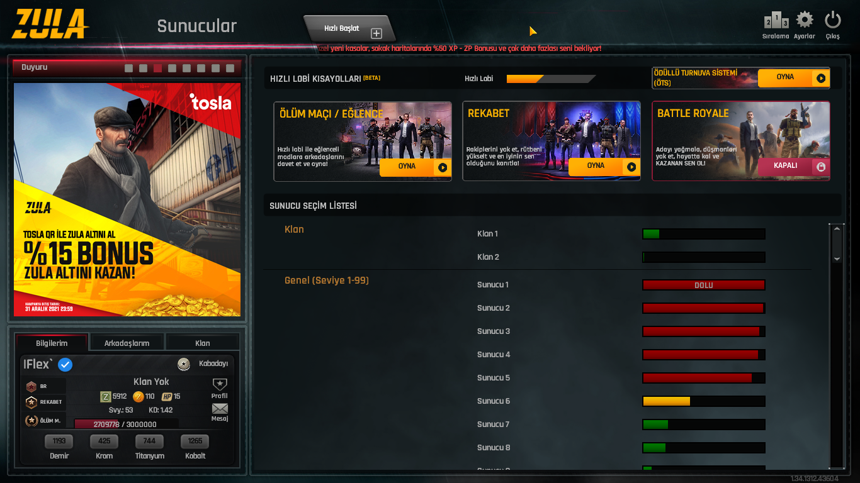Click the IFlex` player name
Image resolution: width=860 pixels, height=483 pixels.
pyautogui.click(x=38, y=364)
